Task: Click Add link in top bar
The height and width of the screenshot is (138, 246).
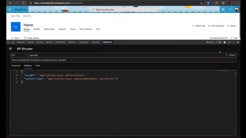Action: click(x=27, y=16)
